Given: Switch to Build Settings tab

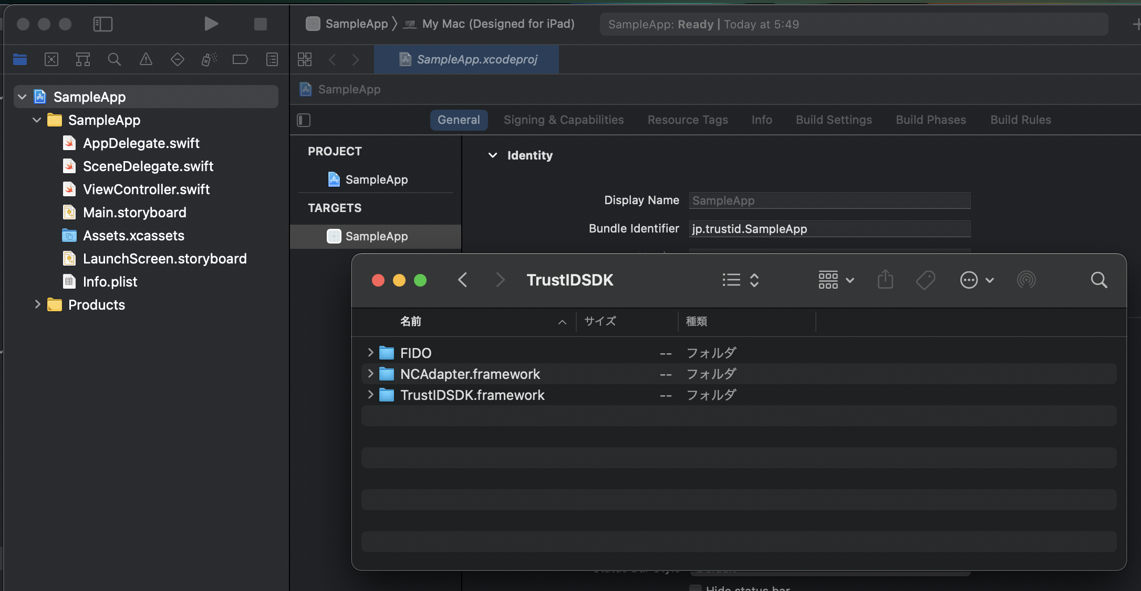Looking at the screenshot, I should point(834,120).
